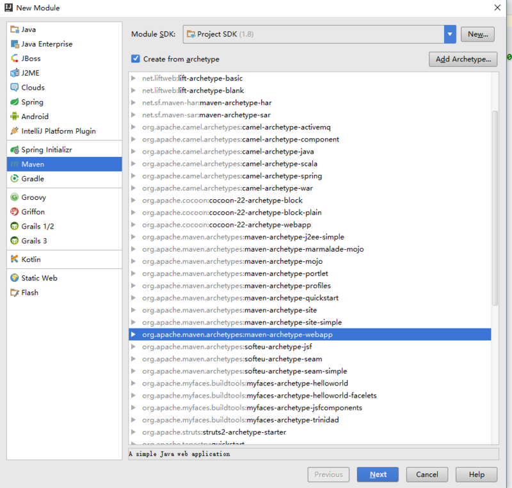The width and height of the screenshot is (512, 488).
Task: Click the disabled Previous button
Action: pyautogui.click(x=328, y=475)
